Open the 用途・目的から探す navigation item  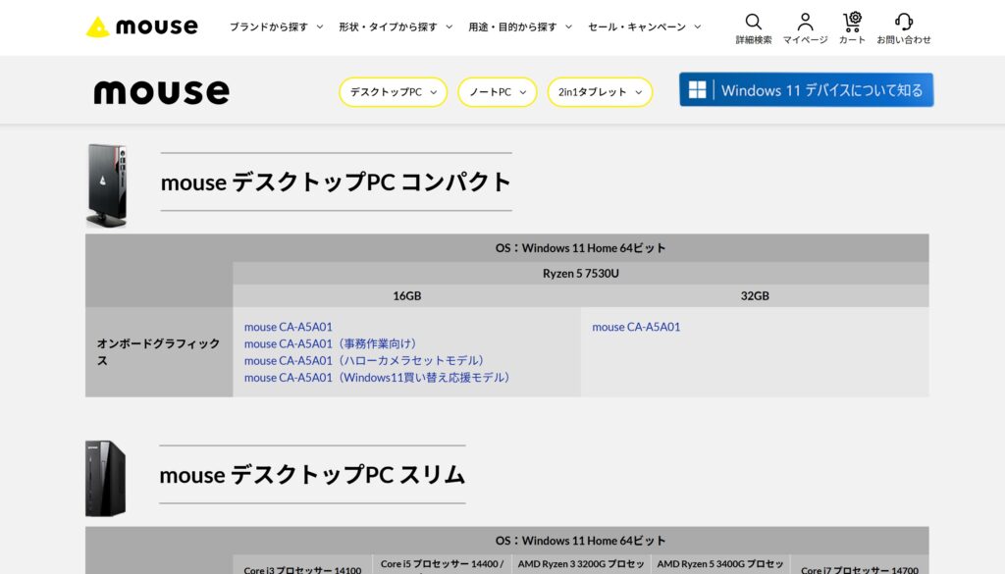coord(517,27)
